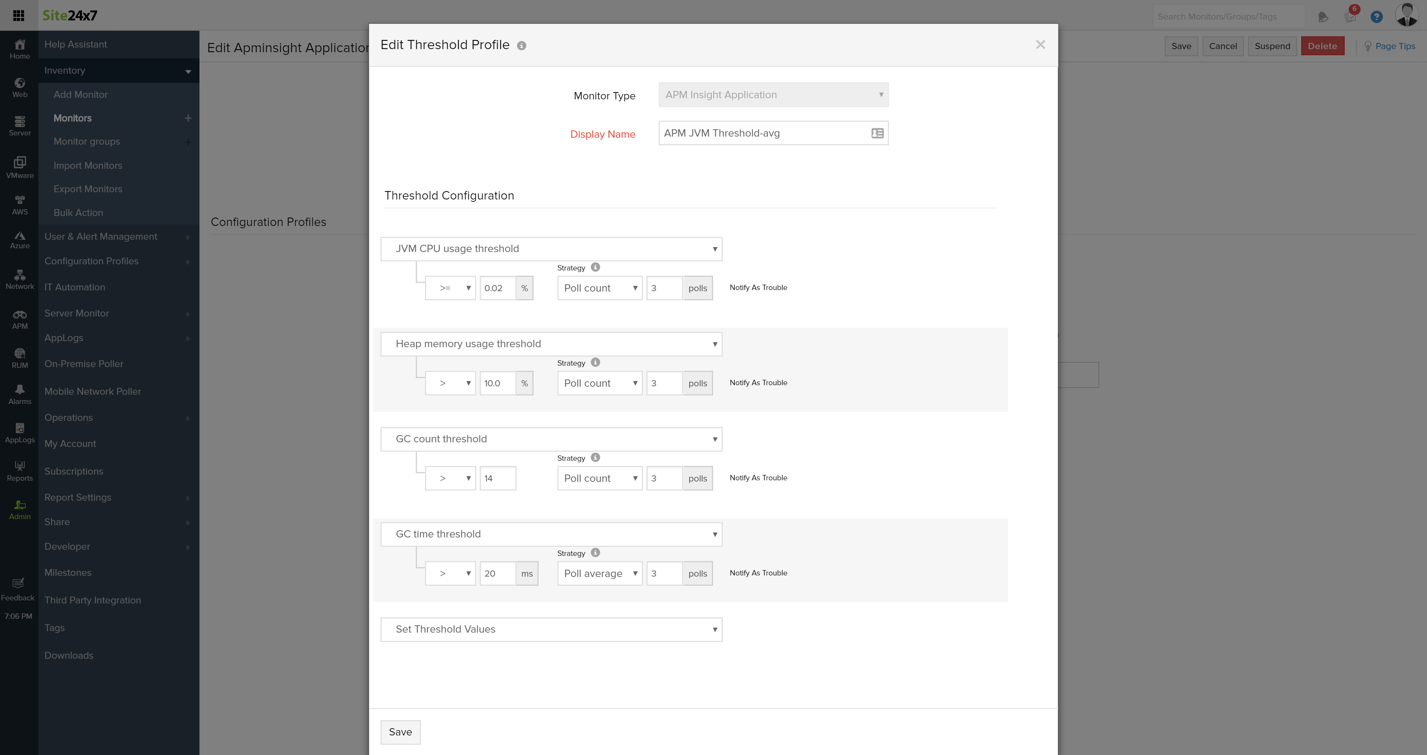Go to RUM monitoring icon
Image resolution: width=1427 pixels, height=755 pixels.
pos(20,358)
